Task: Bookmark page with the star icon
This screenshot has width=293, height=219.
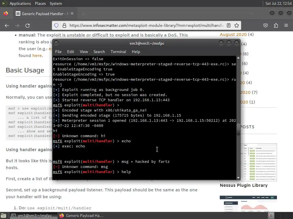Action: click(x=237, y=25)
